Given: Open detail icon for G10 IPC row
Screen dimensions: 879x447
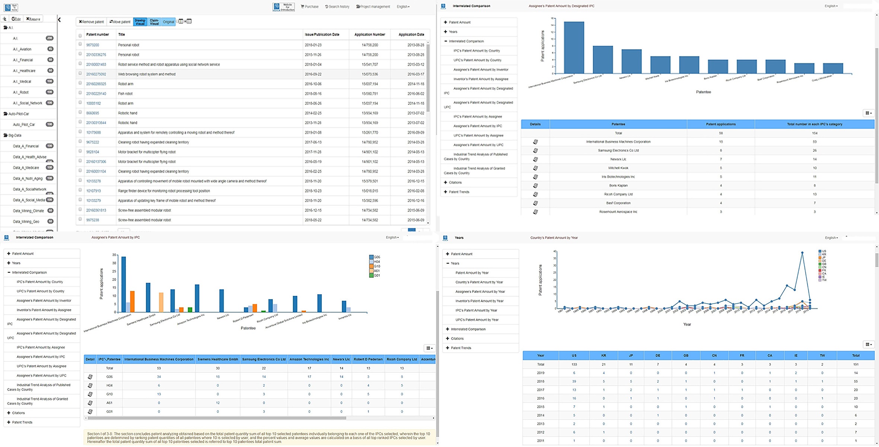Looking at the screenshot, I should 90,394.
